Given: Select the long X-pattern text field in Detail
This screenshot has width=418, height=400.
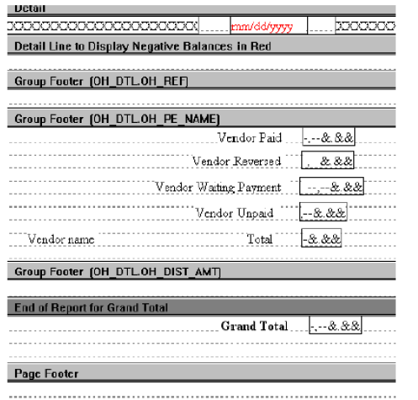Looking at the screenshot, I should tap(103, 26).
